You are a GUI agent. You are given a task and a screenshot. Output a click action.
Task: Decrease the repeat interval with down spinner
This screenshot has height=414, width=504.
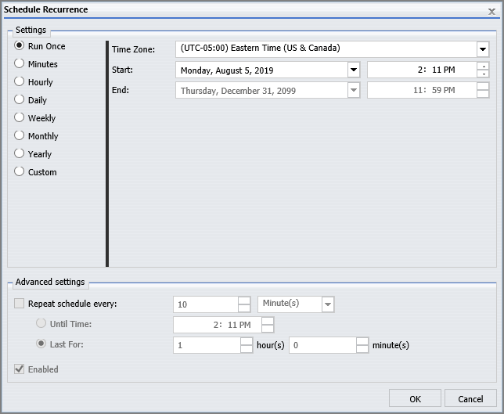244,308
